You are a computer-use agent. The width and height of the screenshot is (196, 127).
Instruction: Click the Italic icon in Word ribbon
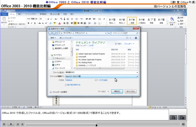click(x=31, y=23)
